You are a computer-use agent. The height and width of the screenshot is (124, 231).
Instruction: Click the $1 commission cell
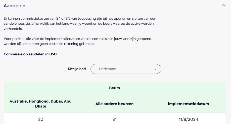[114, 120]
